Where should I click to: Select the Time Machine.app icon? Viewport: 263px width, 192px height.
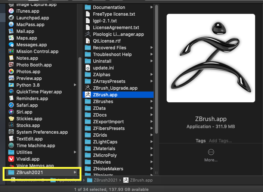coord(11,145)
